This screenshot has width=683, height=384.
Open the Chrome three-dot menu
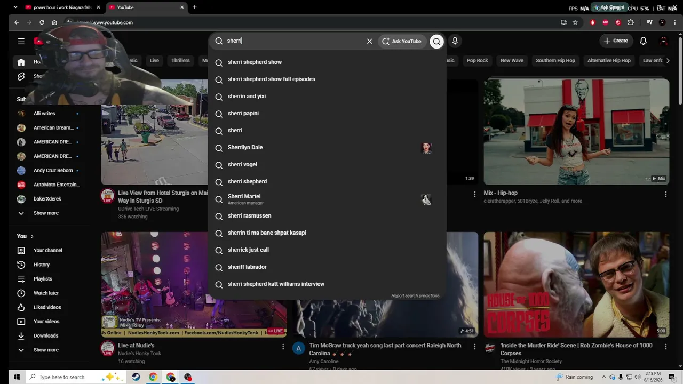coord(674,22)
